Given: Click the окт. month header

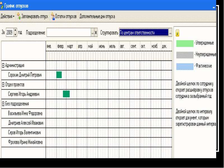Looking at the screenshot, I should click(x=145, y=46).
